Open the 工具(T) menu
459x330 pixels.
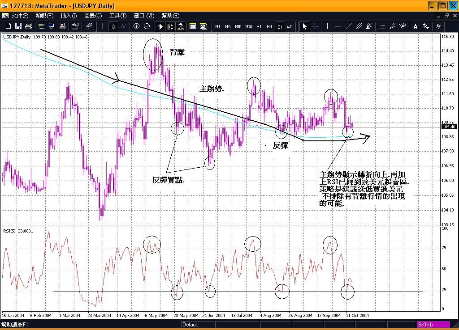tap(118, 16)
